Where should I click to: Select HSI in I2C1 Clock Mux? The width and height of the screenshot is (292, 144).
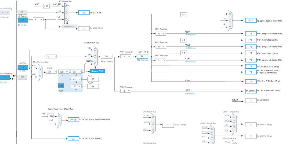(x=153, y=131)
